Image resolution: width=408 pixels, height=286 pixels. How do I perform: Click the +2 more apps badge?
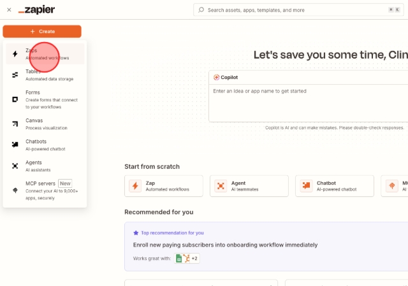click(194, 259)
